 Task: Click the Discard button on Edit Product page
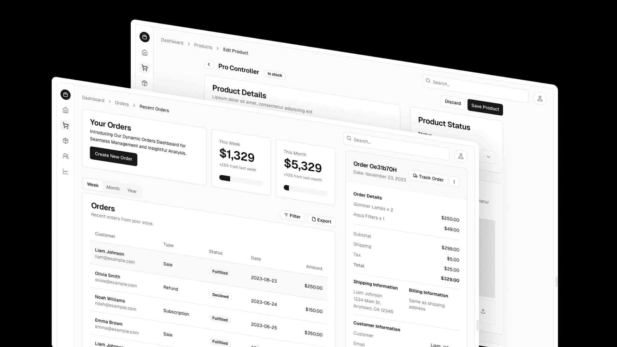(453, 102)
